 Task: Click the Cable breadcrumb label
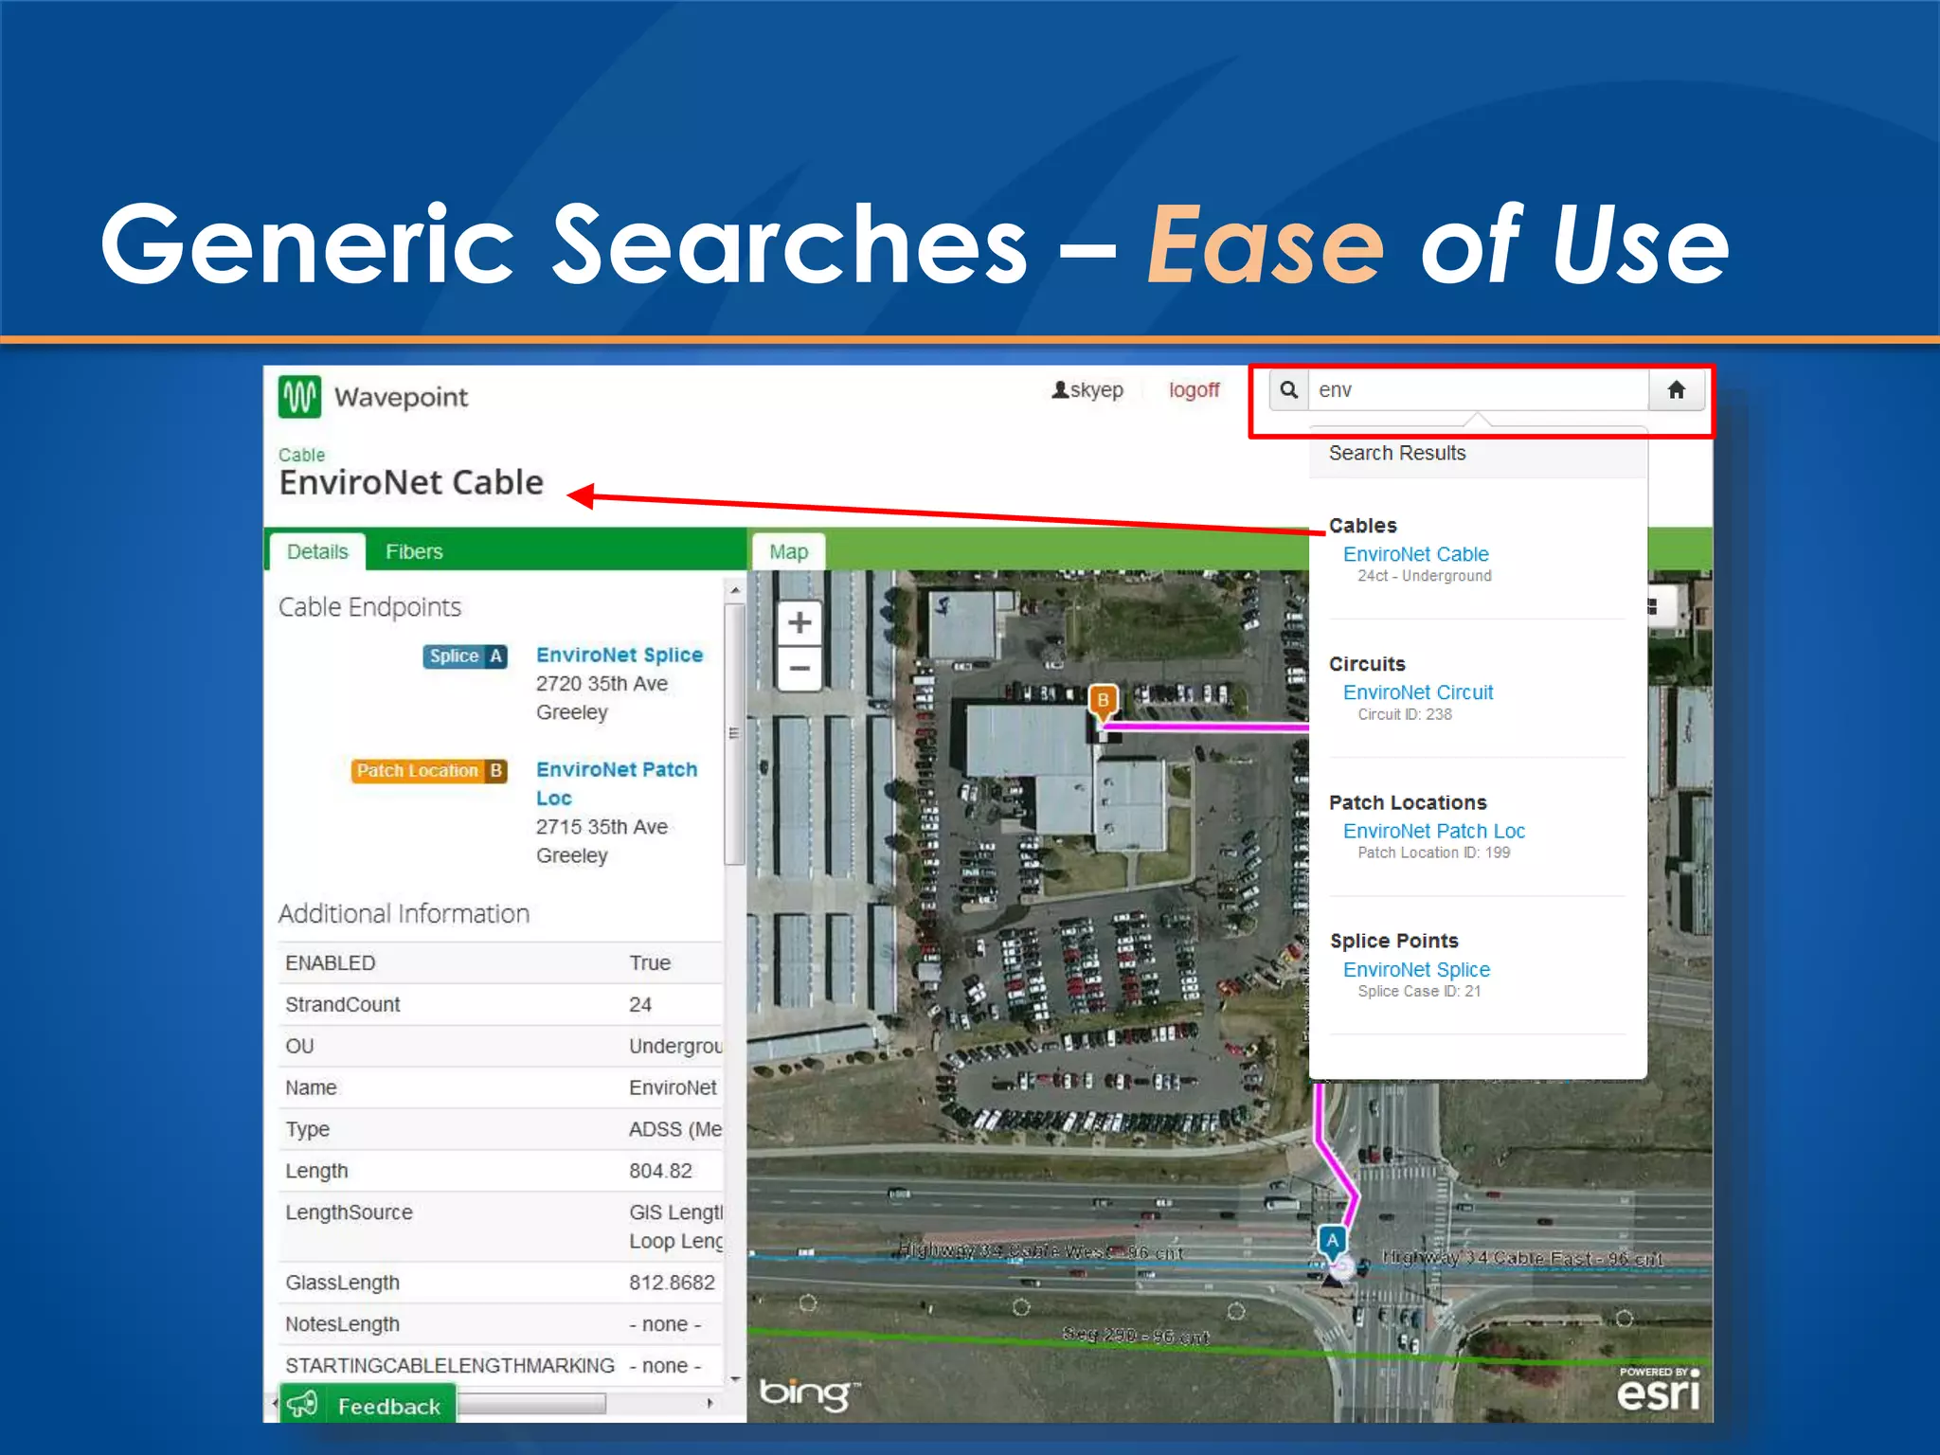pos(301,455)
